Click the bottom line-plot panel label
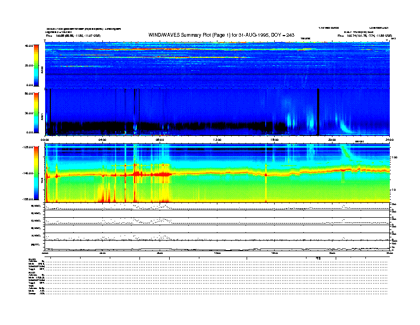 click(x=35, y=245)
